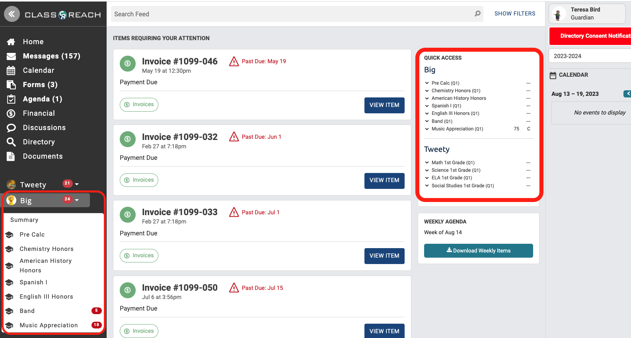Open Home in sidebar menu
Screen dimensions: 631x338
tap(33, 42)
